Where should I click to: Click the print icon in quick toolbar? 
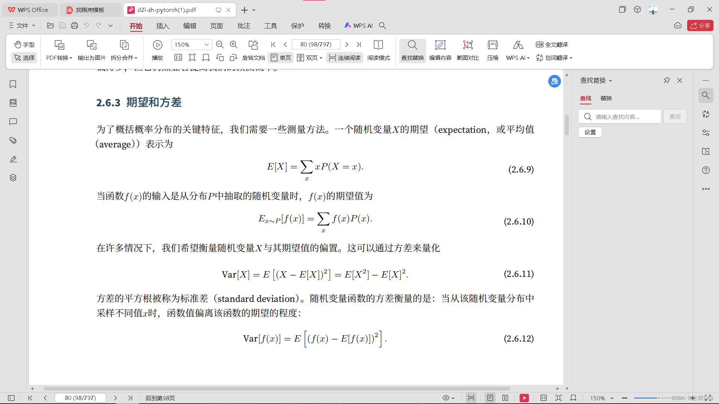(75, 25)
